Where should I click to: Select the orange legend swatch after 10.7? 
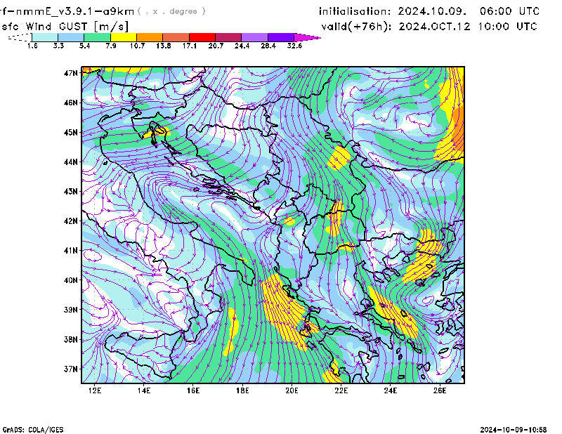[150, 37]
